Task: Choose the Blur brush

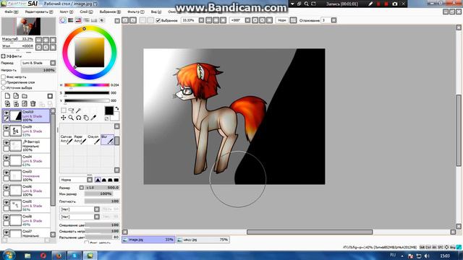Action: click(107, 139)
